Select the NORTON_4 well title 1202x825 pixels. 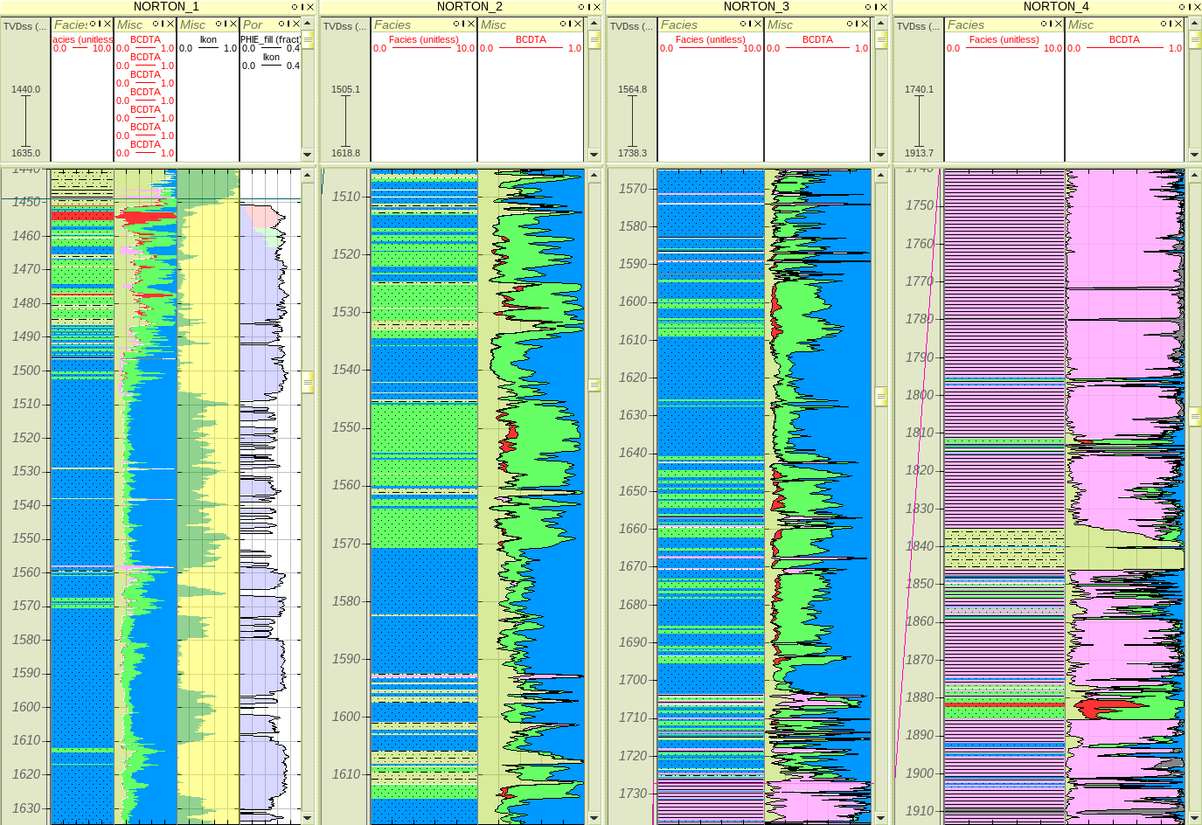pyautogui.click(x=1056, y=6)
